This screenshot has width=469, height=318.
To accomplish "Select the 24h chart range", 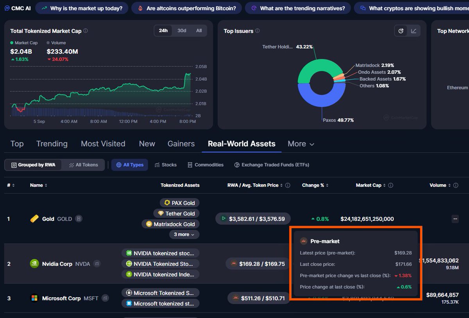I will pyautogui.click(x=163, y=30).
